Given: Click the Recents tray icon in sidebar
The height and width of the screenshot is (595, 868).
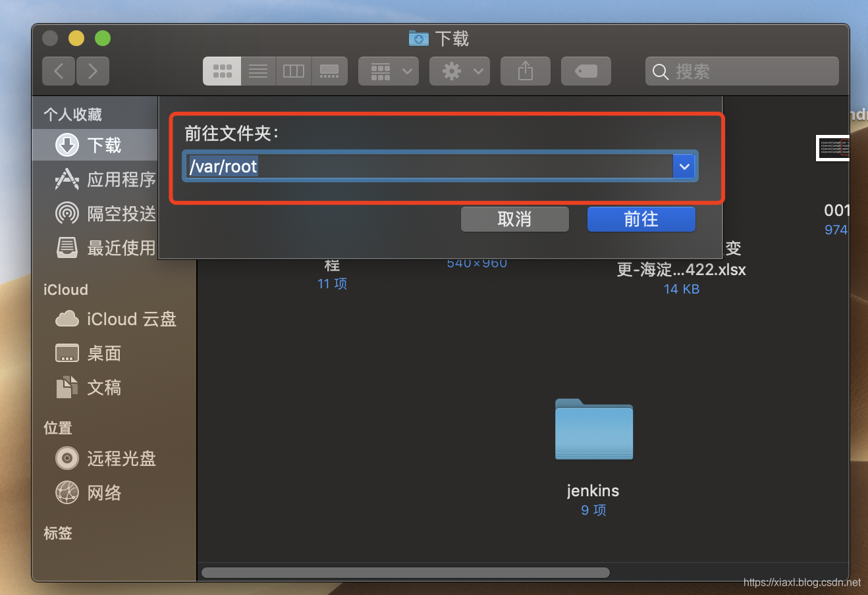Looking at the screenshot, I should [x=67, y=247].
